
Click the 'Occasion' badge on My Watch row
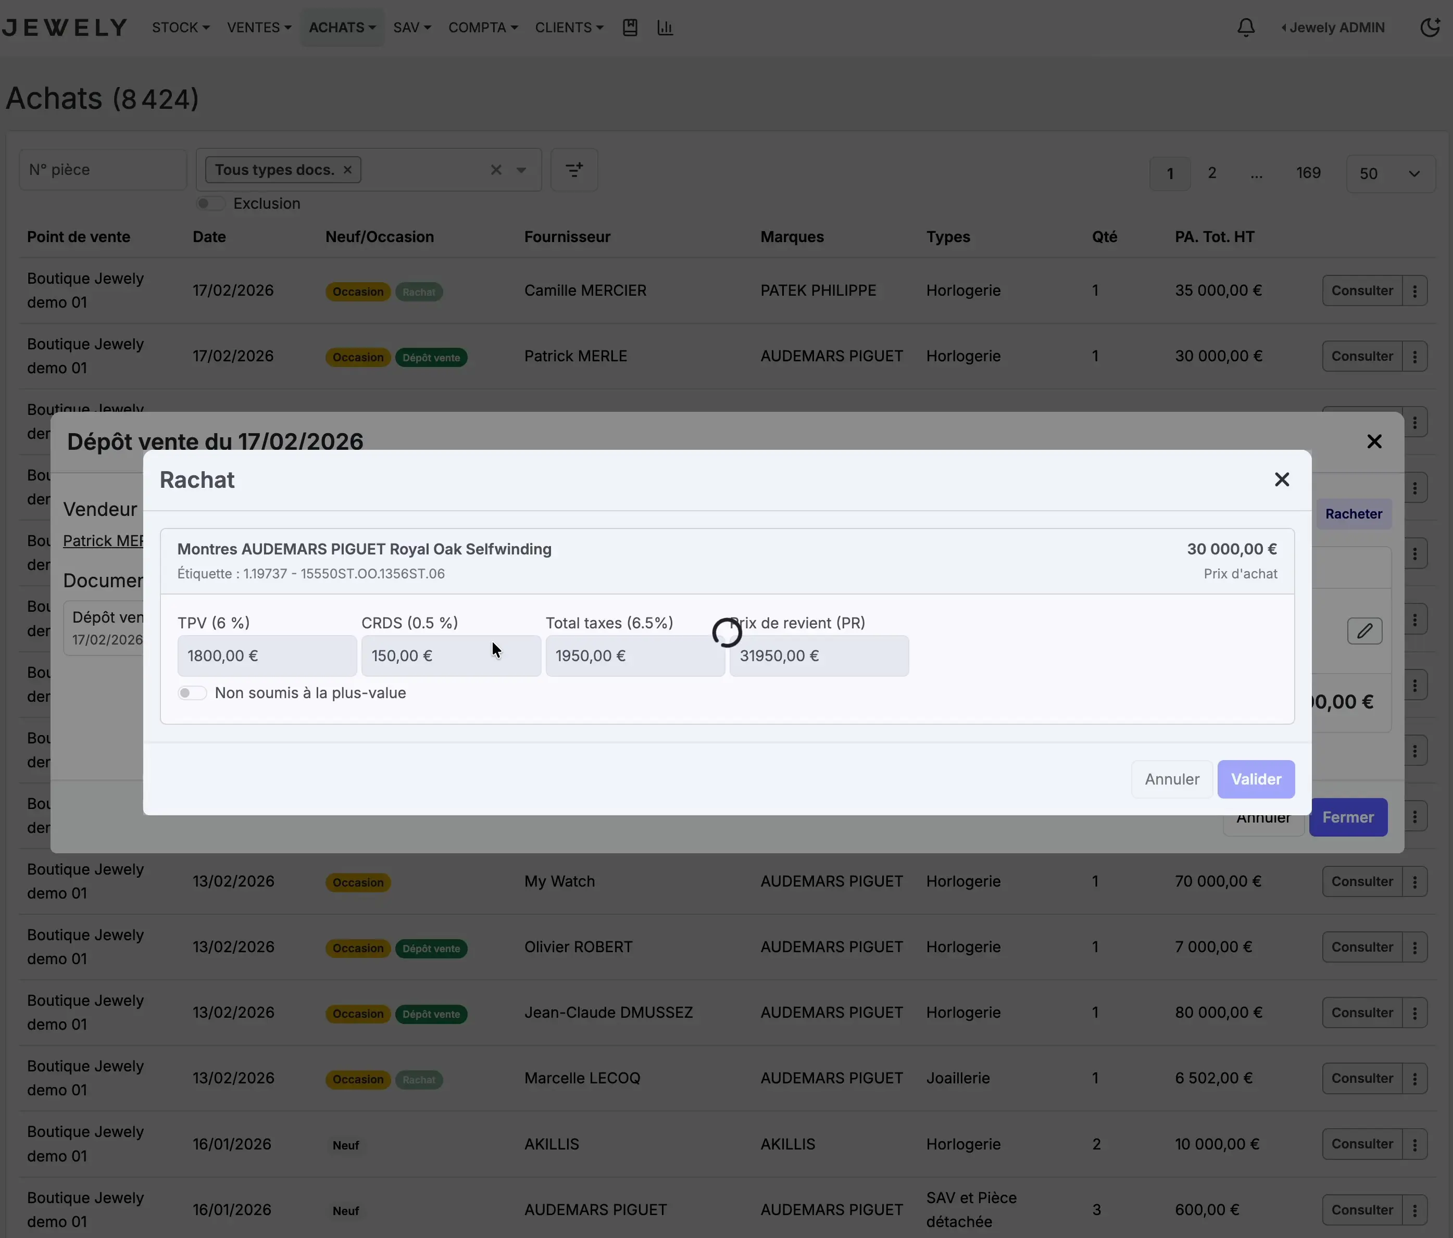coord(358,882)
